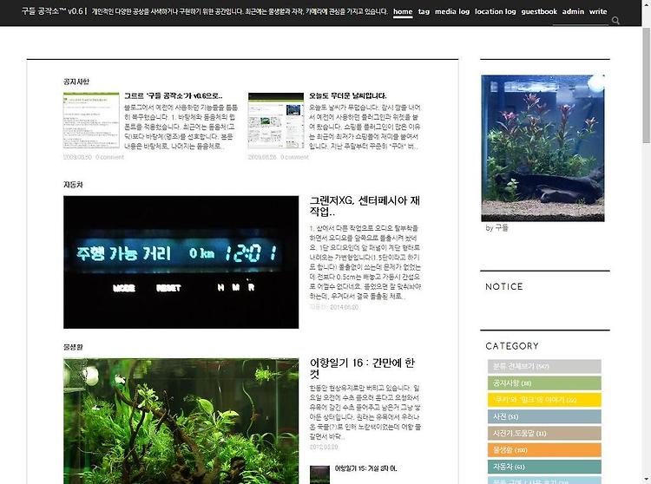Go to the media log page

(452, 11)
